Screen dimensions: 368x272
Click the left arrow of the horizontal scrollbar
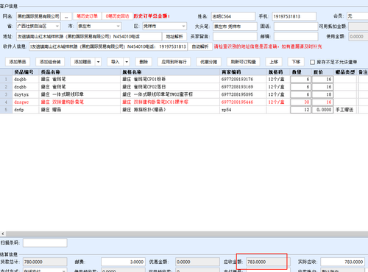pos(3,234)
